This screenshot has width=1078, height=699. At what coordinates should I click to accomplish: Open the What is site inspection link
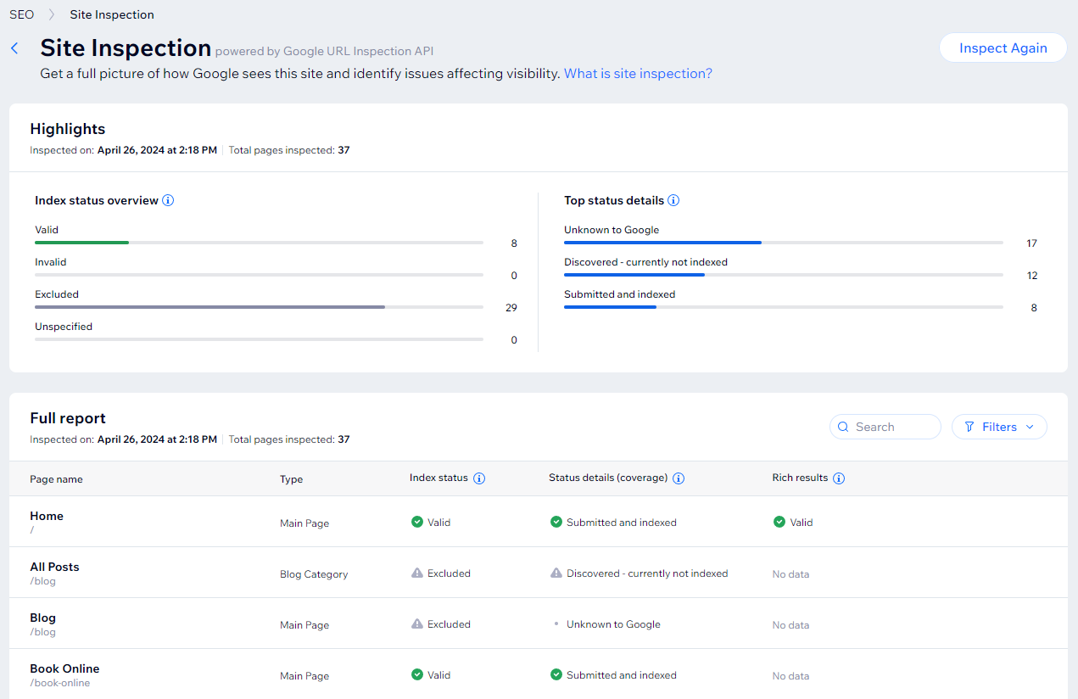(x=638, y=74)
